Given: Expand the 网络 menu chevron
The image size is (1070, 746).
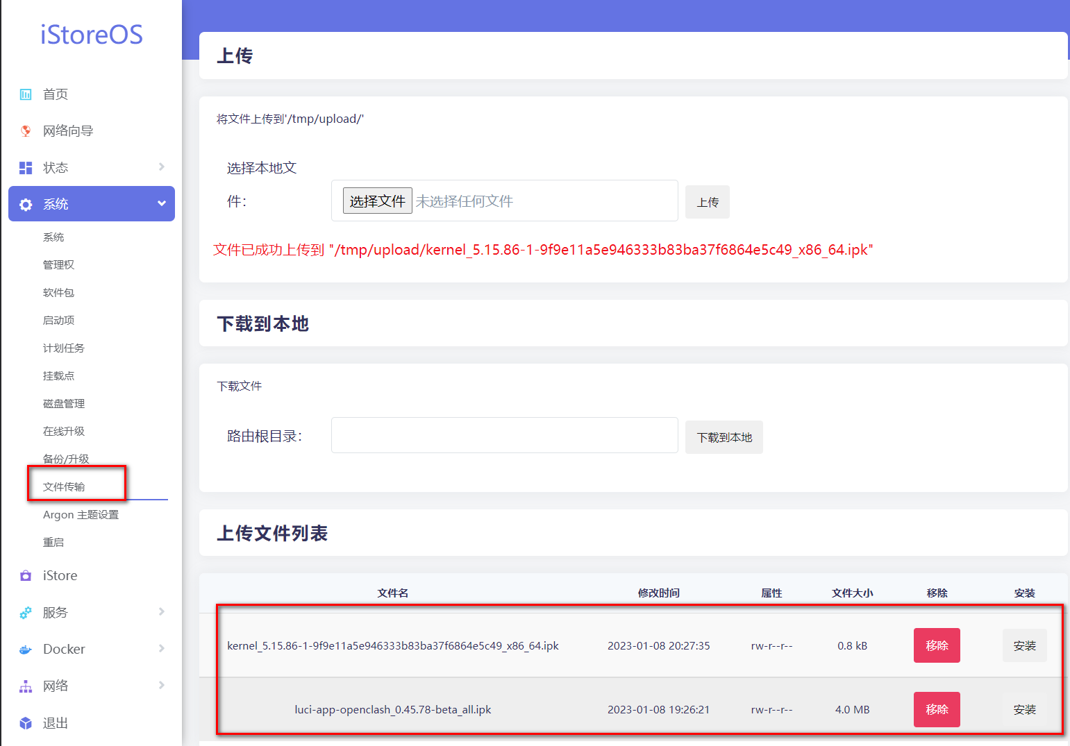Looking at the screenshot, I should click(161, 686).
